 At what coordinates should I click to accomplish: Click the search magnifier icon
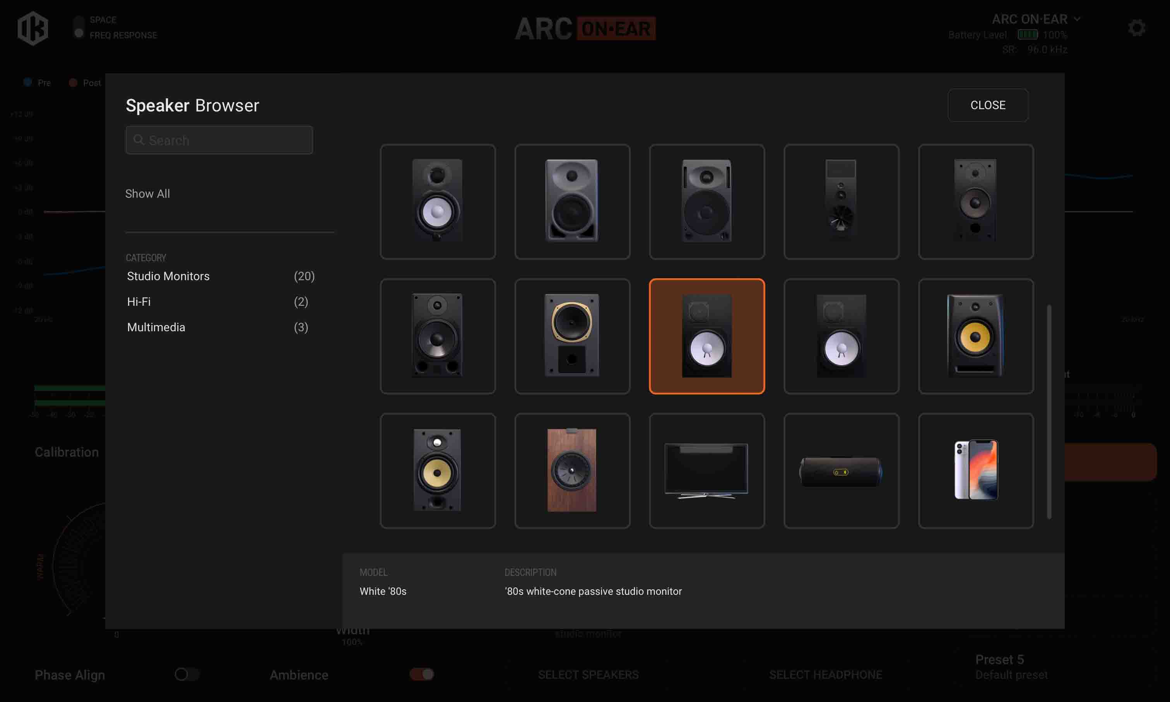139,140
